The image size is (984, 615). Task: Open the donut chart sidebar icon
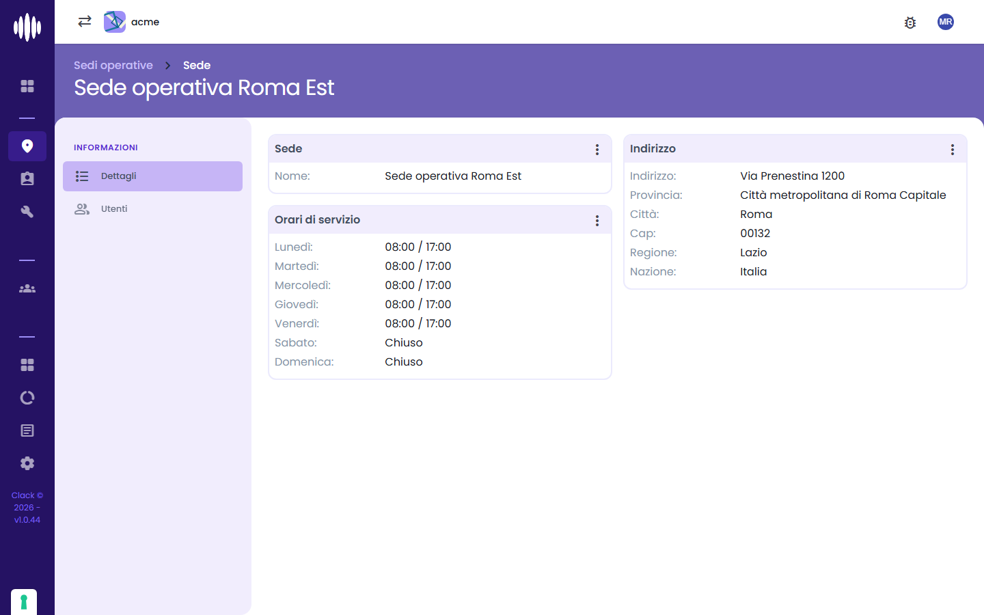(27, 398)
